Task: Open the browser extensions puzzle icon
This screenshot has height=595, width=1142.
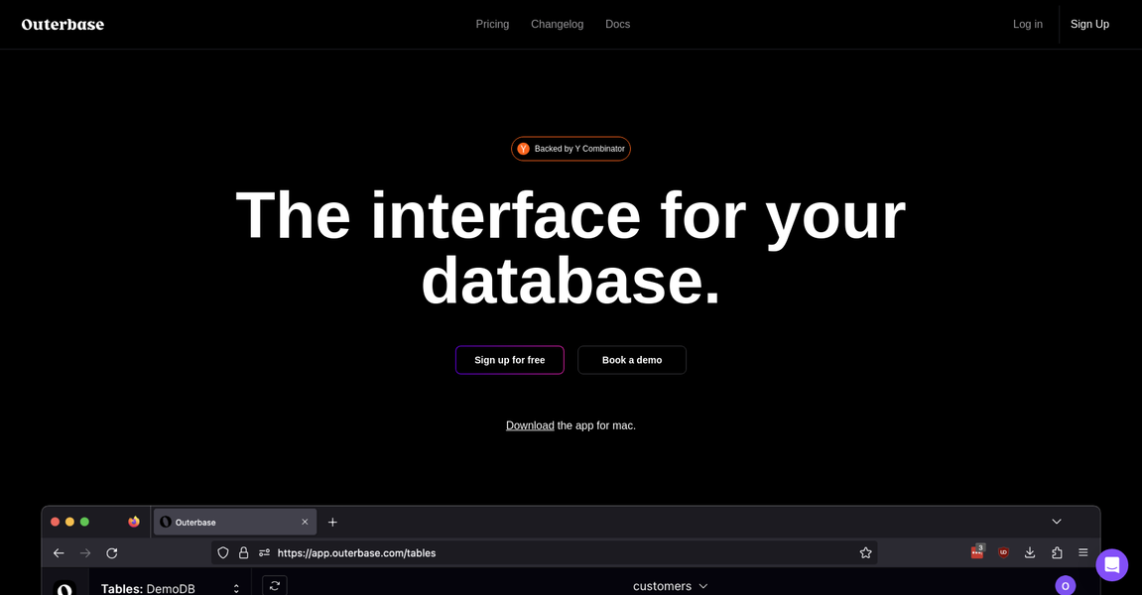Action: (1057, 553)
